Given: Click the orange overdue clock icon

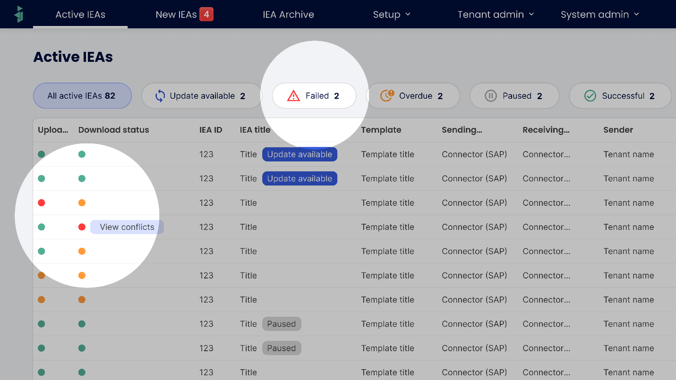Looking at the screenshot, I should (x=387, y=96).
